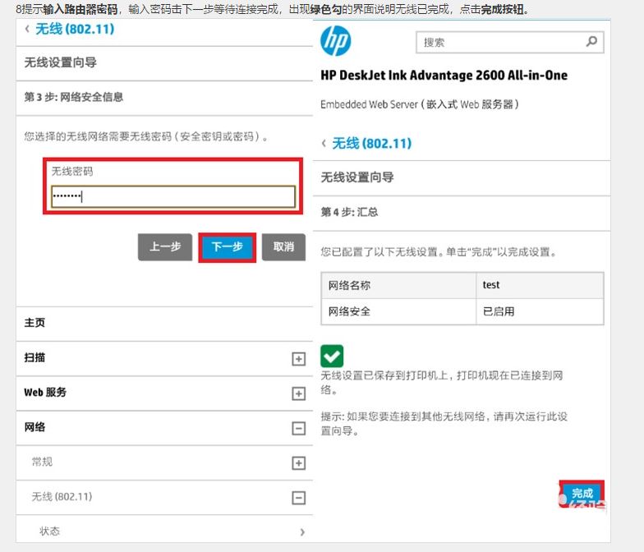This screenshot has width=644, height=552.
Task: Click the Embedded Web Server subtitle
Action: pyautogui.click(x=419, y=104)
